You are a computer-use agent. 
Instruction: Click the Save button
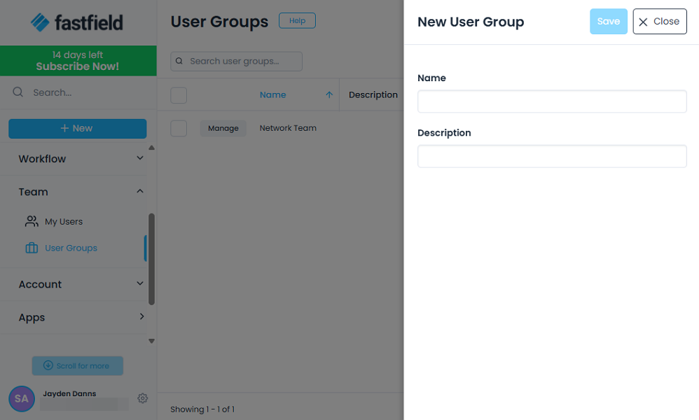point(609,22)
